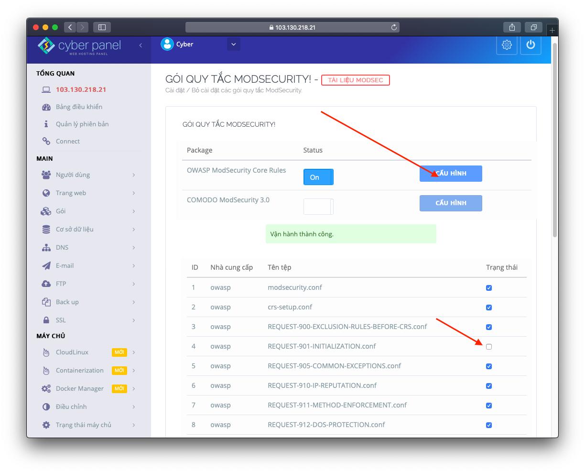Screen dimensions: 585x473
Task: Click Safari's share icon
Action: (512, 27)
